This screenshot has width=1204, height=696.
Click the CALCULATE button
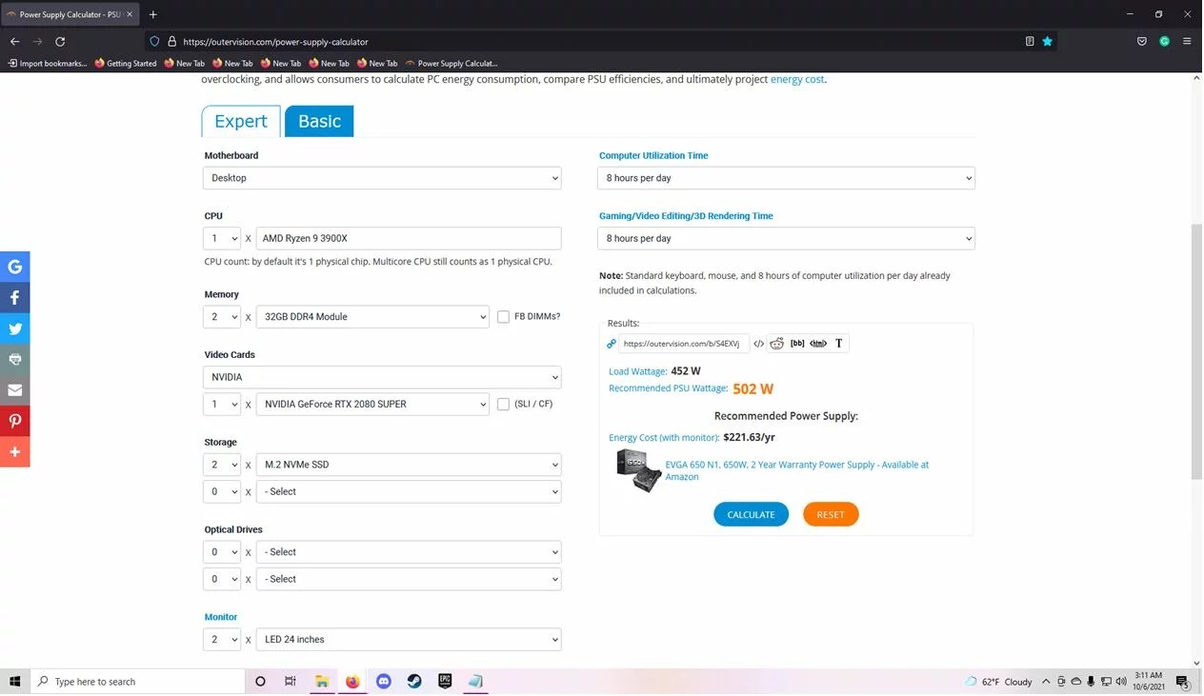(x=751, y=514)
